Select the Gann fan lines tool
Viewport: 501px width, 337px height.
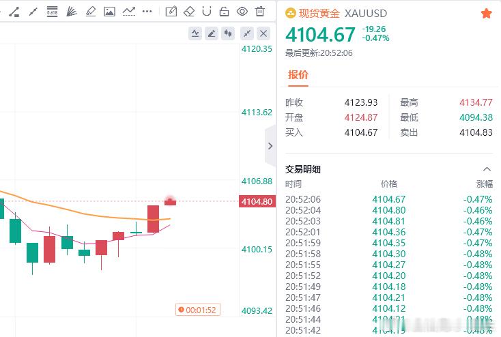[x=71, y=12]
